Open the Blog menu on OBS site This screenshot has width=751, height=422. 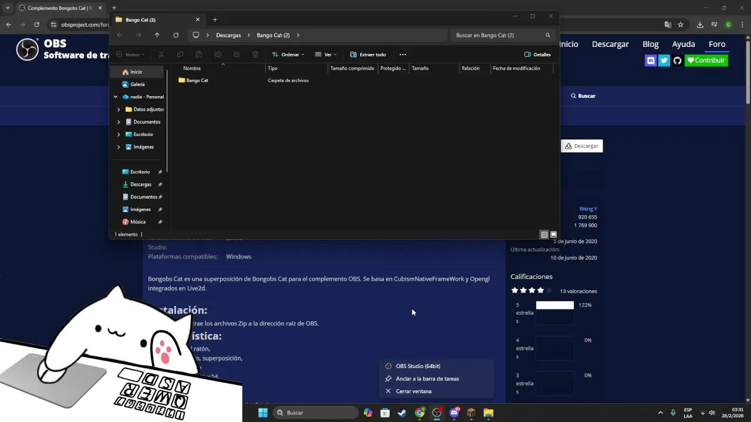click(x=651, y=44)
